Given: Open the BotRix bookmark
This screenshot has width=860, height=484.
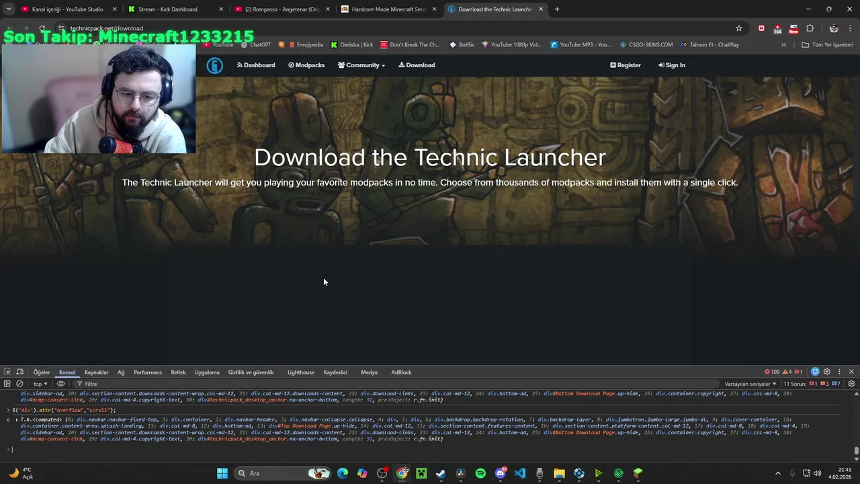Looking at the screenshot, I should [462, 45].
